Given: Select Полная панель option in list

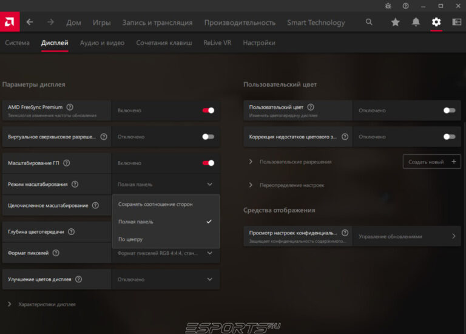Looking at the screenshot, I should [x=166, y=222].
